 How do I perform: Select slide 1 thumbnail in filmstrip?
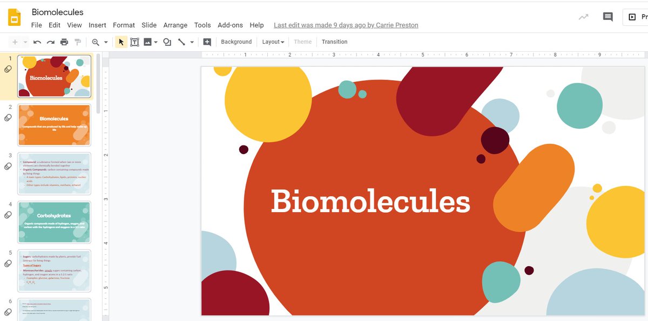pos(54,76)
